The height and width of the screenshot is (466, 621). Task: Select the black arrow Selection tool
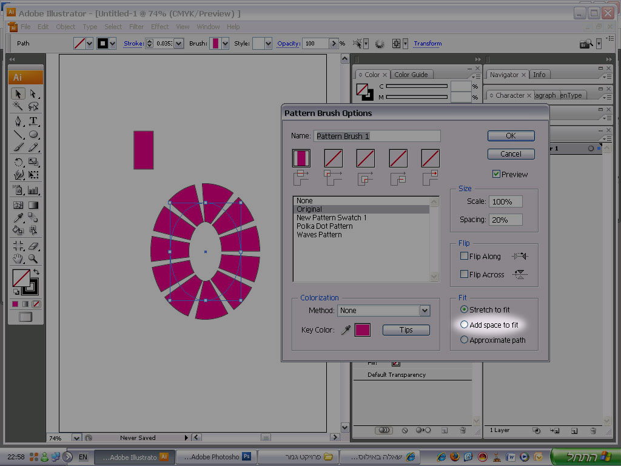click(x=18, y=93)
